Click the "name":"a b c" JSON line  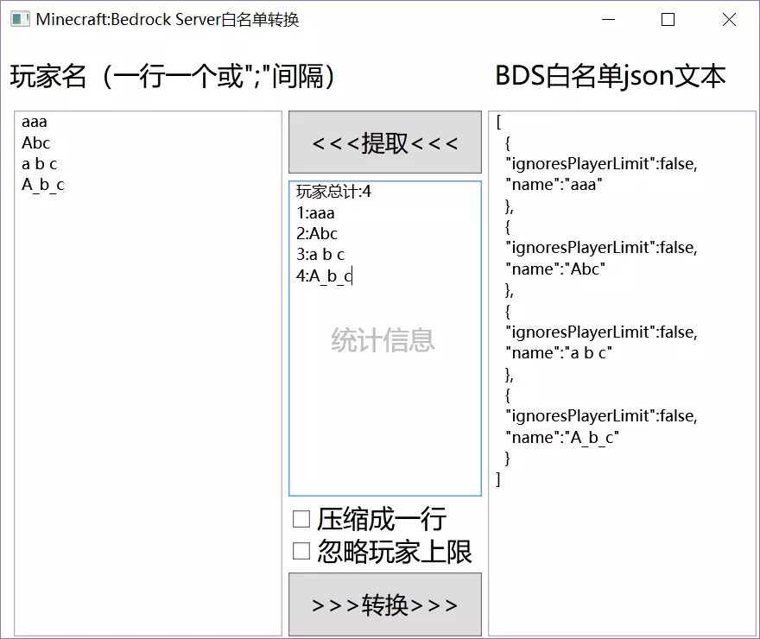(559, 352)
